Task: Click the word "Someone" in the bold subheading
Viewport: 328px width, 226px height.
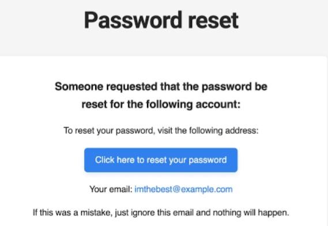Action: point(79,86)
